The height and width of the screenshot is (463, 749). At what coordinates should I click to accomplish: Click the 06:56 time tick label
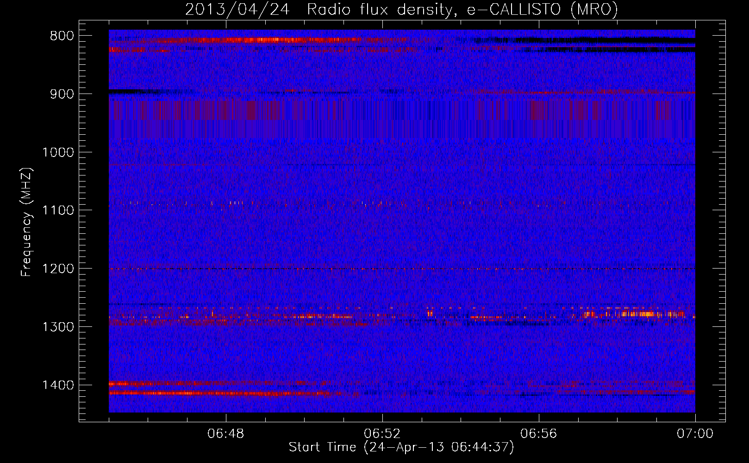point(539,434)
